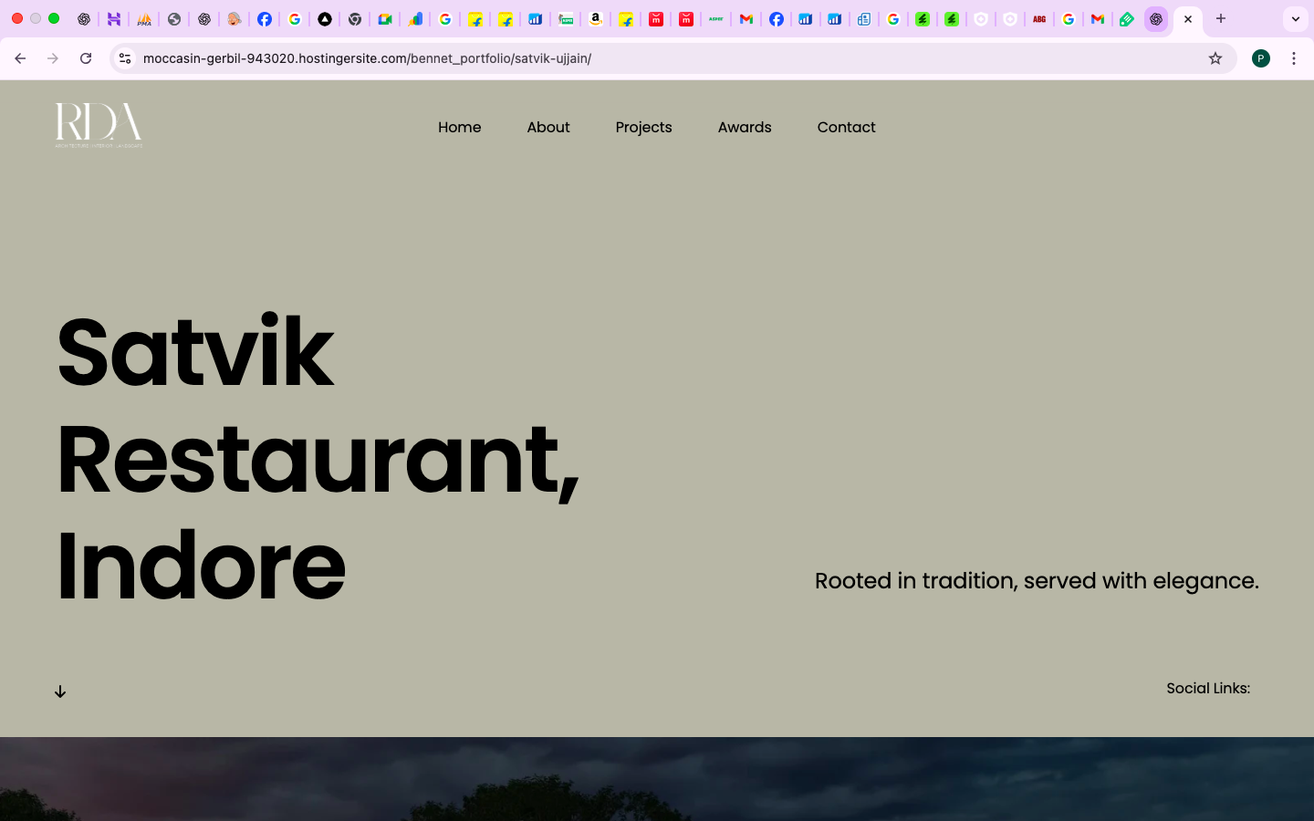1314x821 pixels.
Task: Bookmark this page with the star icon
Action: tap(1215, 58)
